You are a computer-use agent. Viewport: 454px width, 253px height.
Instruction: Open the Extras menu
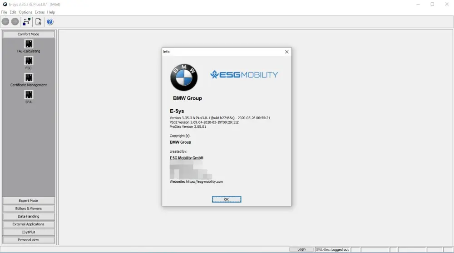coord(40,12)
